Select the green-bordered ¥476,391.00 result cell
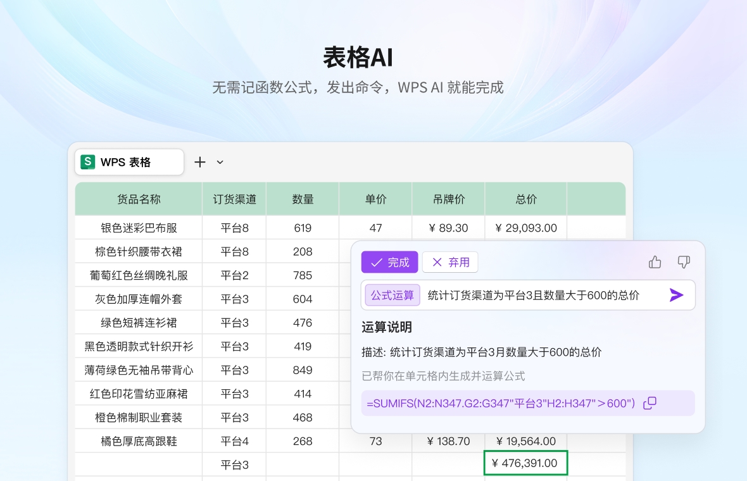The image size is (747, 481). [x=525, y=463]
